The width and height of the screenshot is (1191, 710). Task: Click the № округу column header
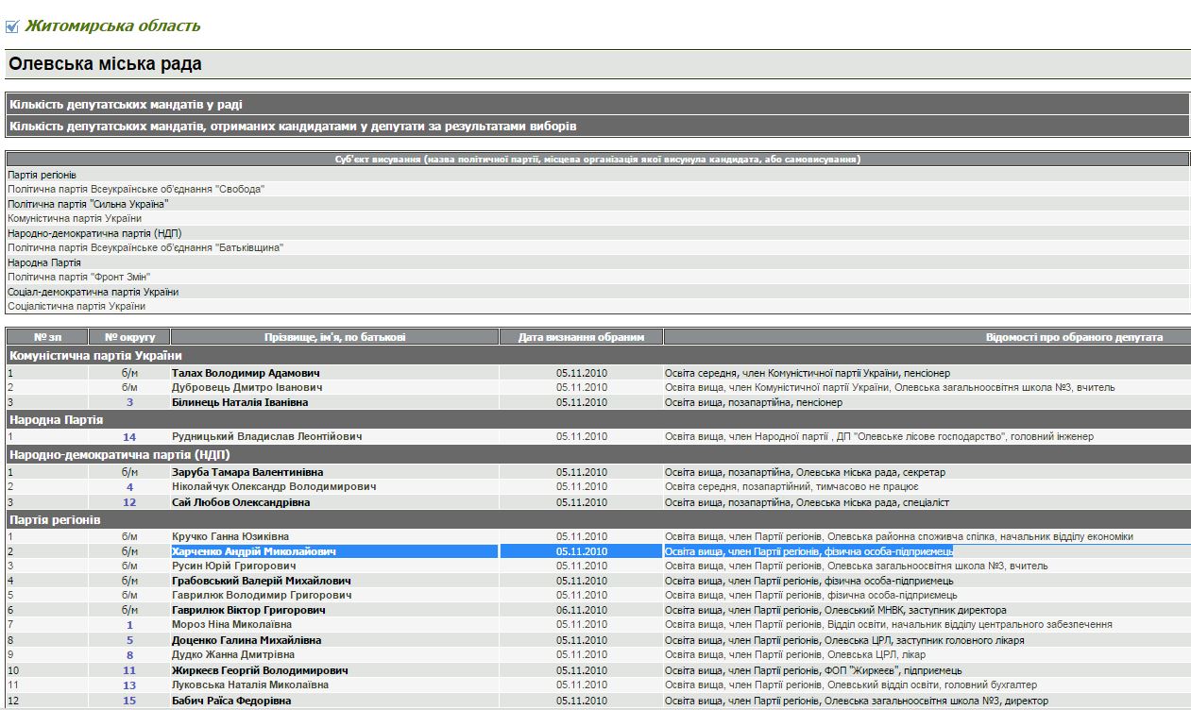pyautogui.click(x=129, y=337)
